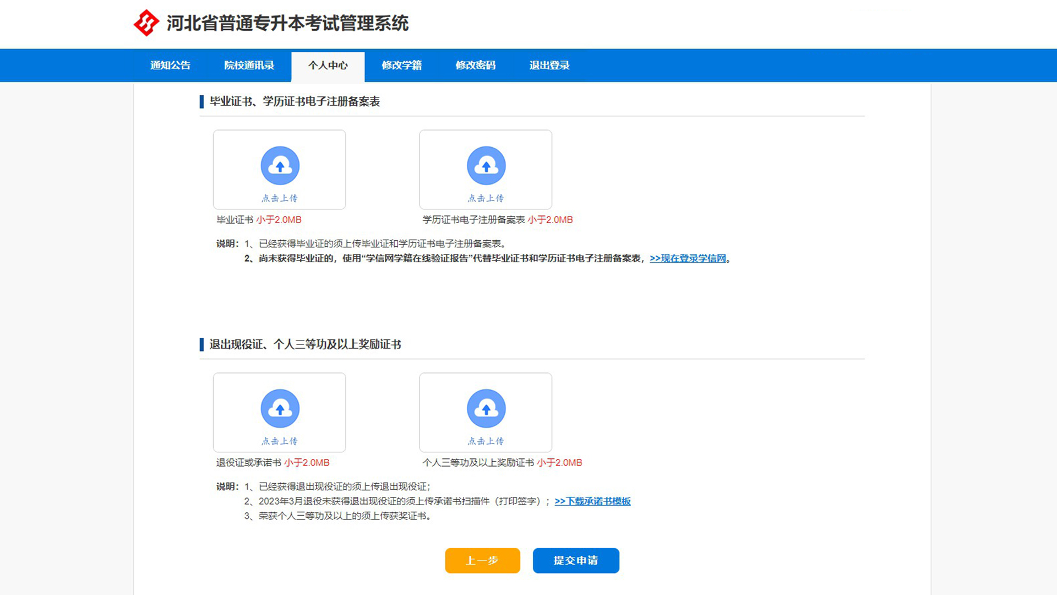Click 点击上传 text in 退役证 upload box
The width and height of the screenshot is (1057, 595).
click(280, 441)
